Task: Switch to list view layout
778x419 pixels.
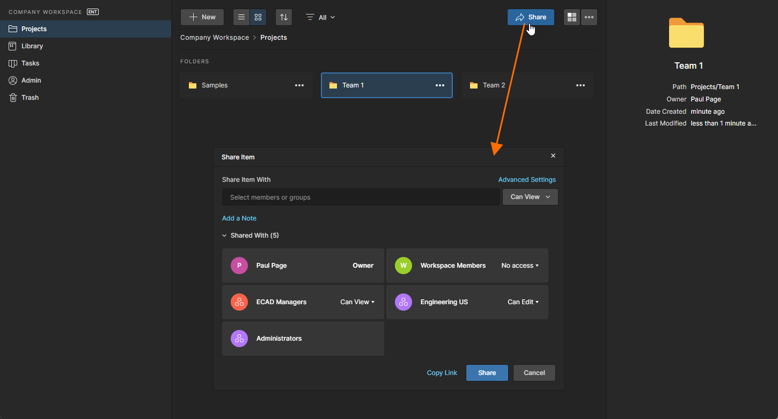Action: pyautogui.click(x=241, y=17)
